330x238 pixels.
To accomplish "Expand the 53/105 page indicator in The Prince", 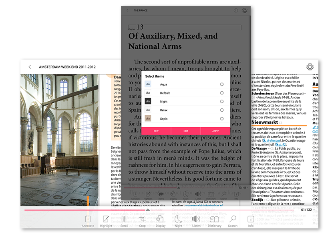I will [x=243, y=188].
